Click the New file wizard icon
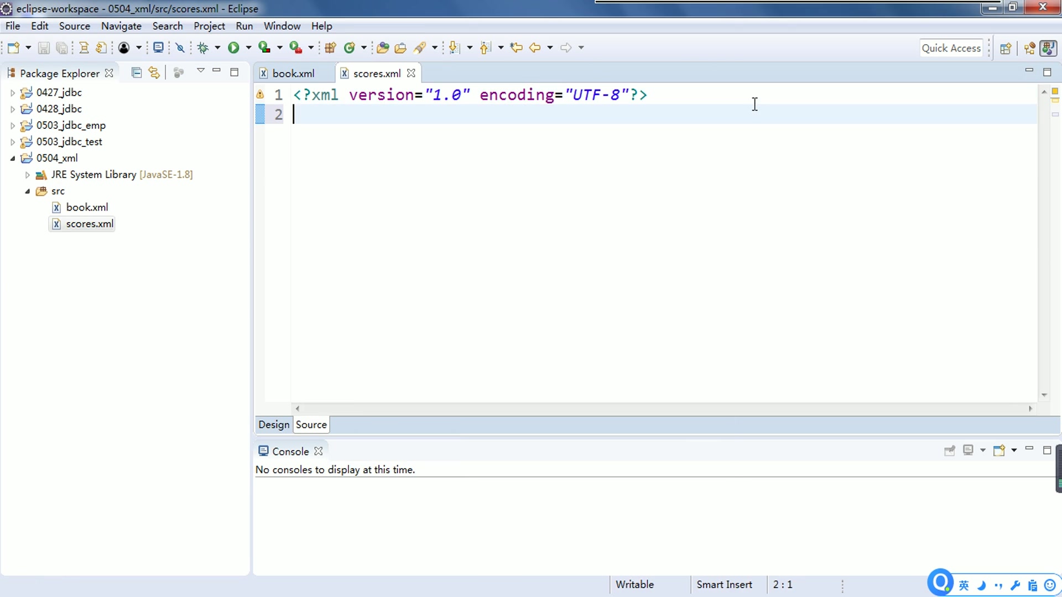The width and height of the screenshot is (1062, 597). 13,48
